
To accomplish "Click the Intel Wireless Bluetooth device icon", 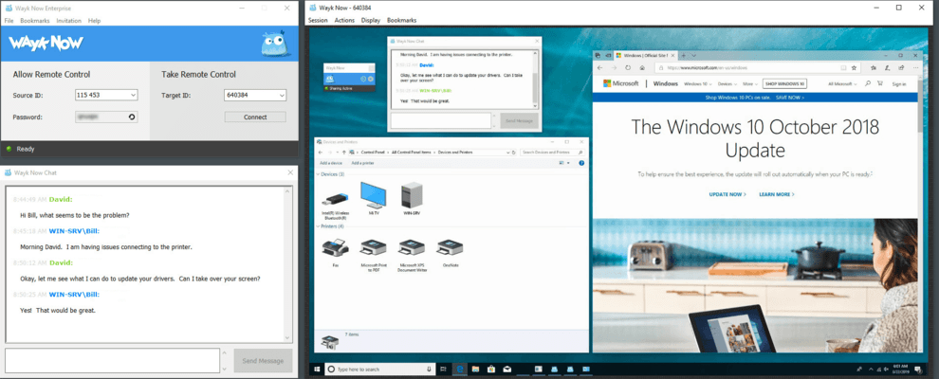I will click(x=334, y=197).
